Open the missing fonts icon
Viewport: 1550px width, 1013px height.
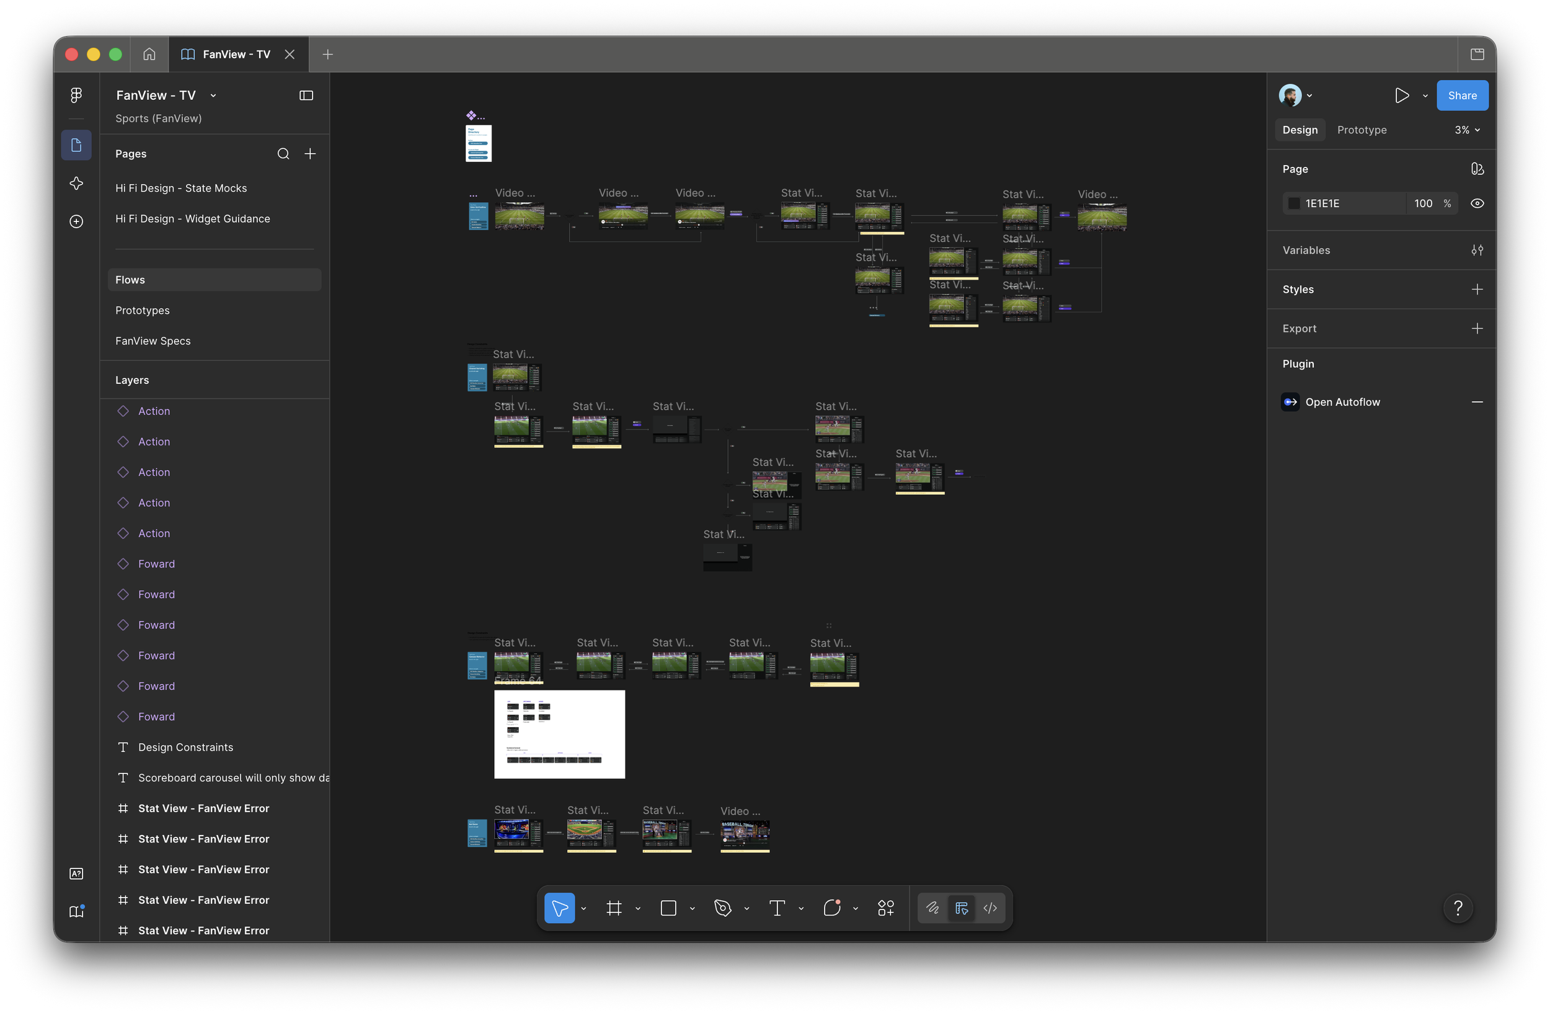click(76, 873)
